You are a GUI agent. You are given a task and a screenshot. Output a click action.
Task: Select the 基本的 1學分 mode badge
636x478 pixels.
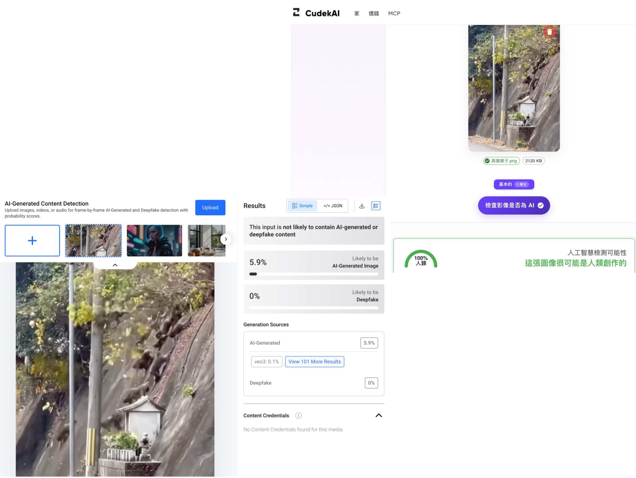point(514,184)
